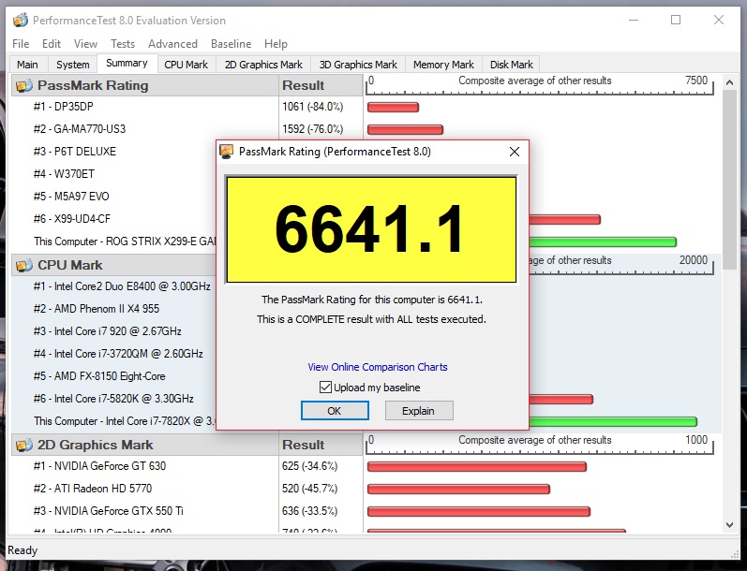The height and width of the screenshot is (571, 747).
Task: Click the CPU Mark section header icon
Action: [x=23, y=265]
